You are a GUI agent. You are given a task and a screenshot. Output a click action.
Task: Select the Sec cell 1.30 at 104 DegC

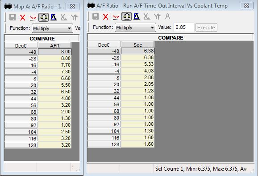tap(138, 131)
